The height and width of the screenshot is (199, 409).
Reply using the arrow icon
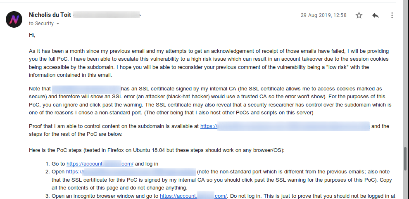[x=376, y=15]
